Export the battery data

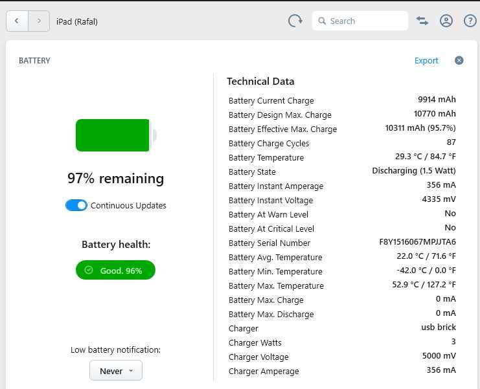(426, 60)
